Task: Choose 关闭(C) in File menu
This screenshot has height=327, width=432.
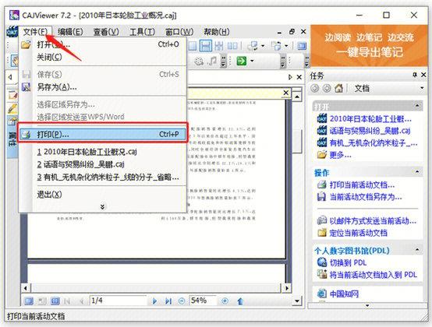Action: click(x=103, y=57)
